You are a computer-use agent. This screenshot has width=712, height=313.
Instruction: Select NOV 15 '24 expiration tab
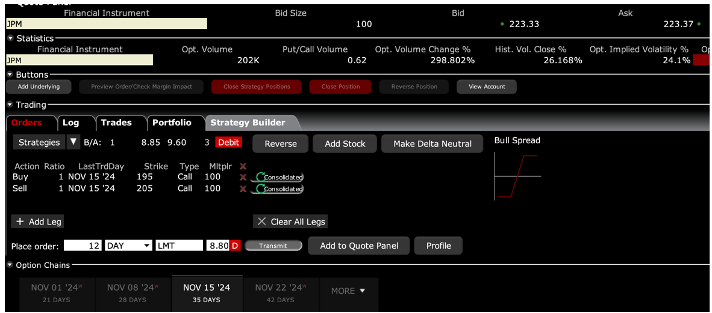click(x=207, y=293)
